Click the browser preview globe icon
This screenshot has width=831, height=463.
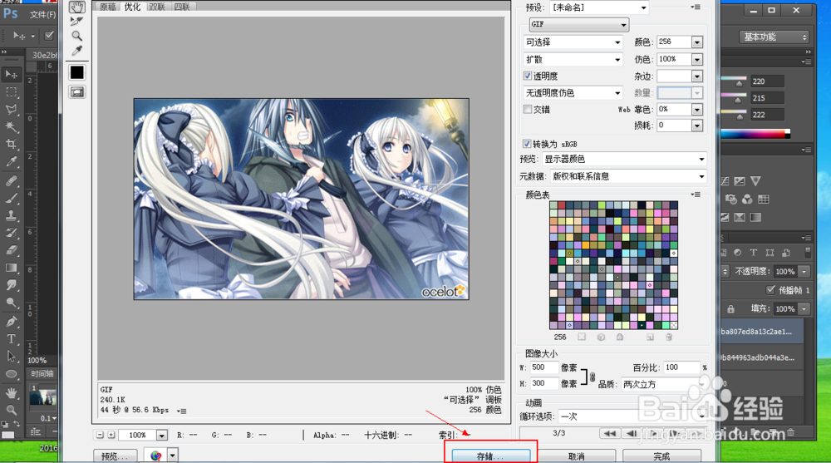[x=156, y=456]
